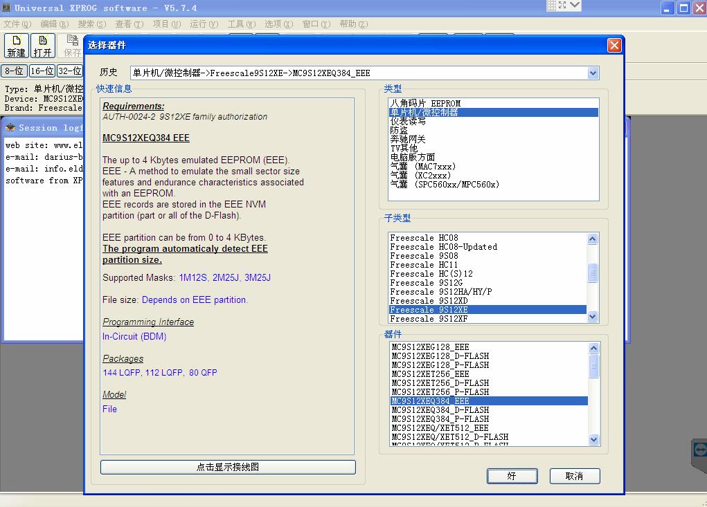Pick MC9S12XET256_EEE device
This screenshot has width=707, height=507.
(x=430, y=374)
